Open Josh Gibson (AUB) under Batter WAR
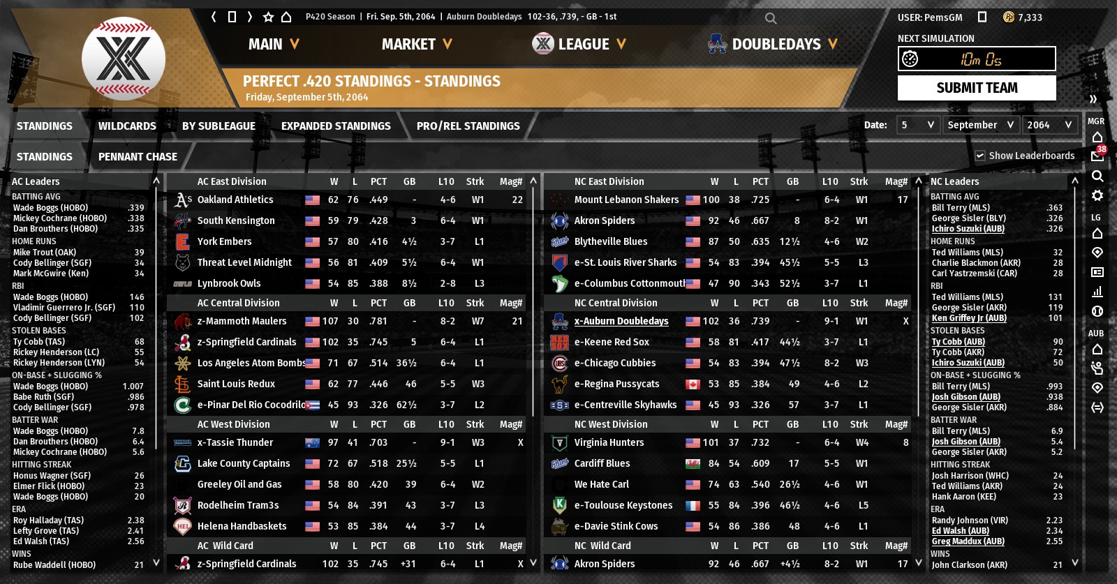 (x=966, y=442)
